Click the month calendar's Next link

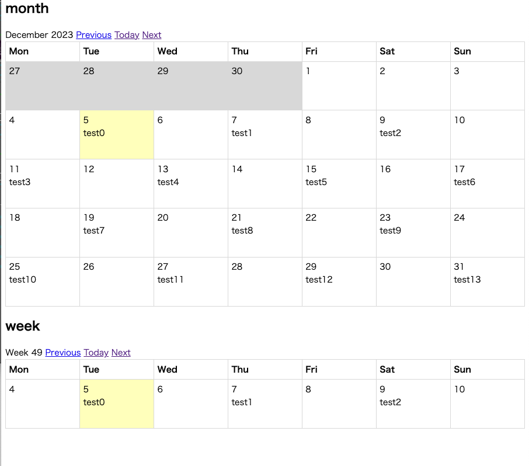(151, 35)
